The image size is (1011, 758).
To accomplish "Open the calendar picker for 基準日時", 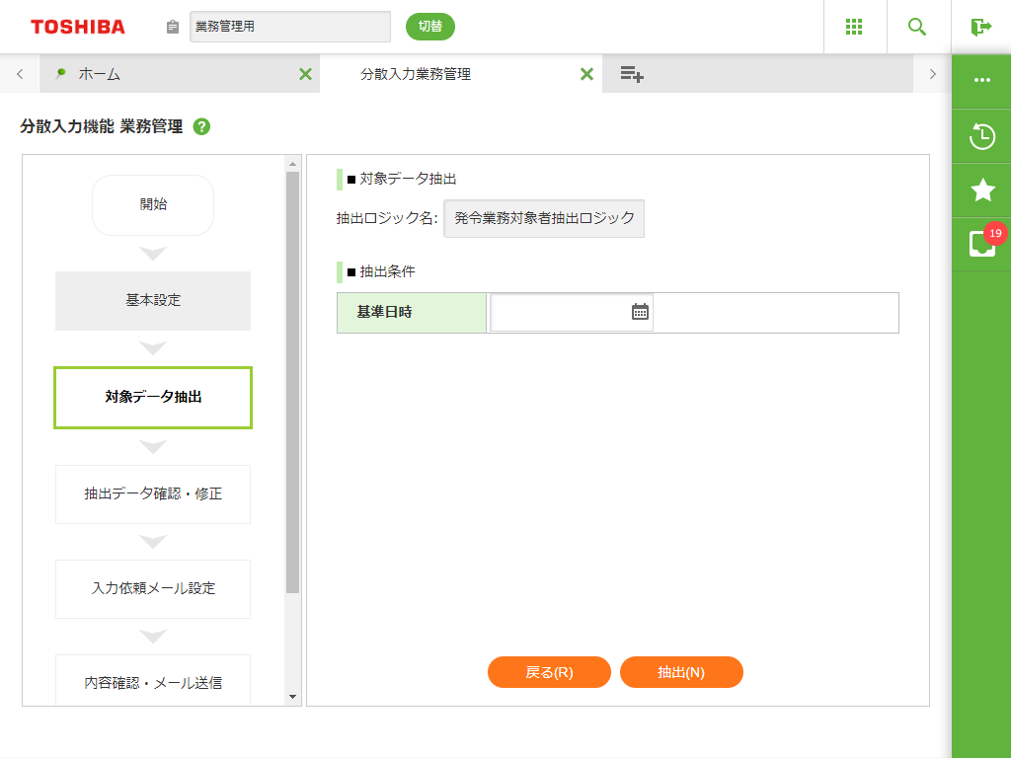I will coord(640,312).
